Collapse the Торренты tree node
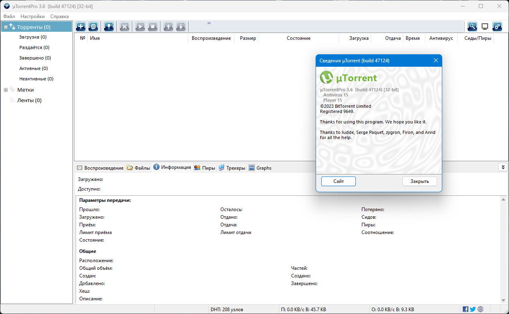The image size is (509, 314). click(6, 27)
